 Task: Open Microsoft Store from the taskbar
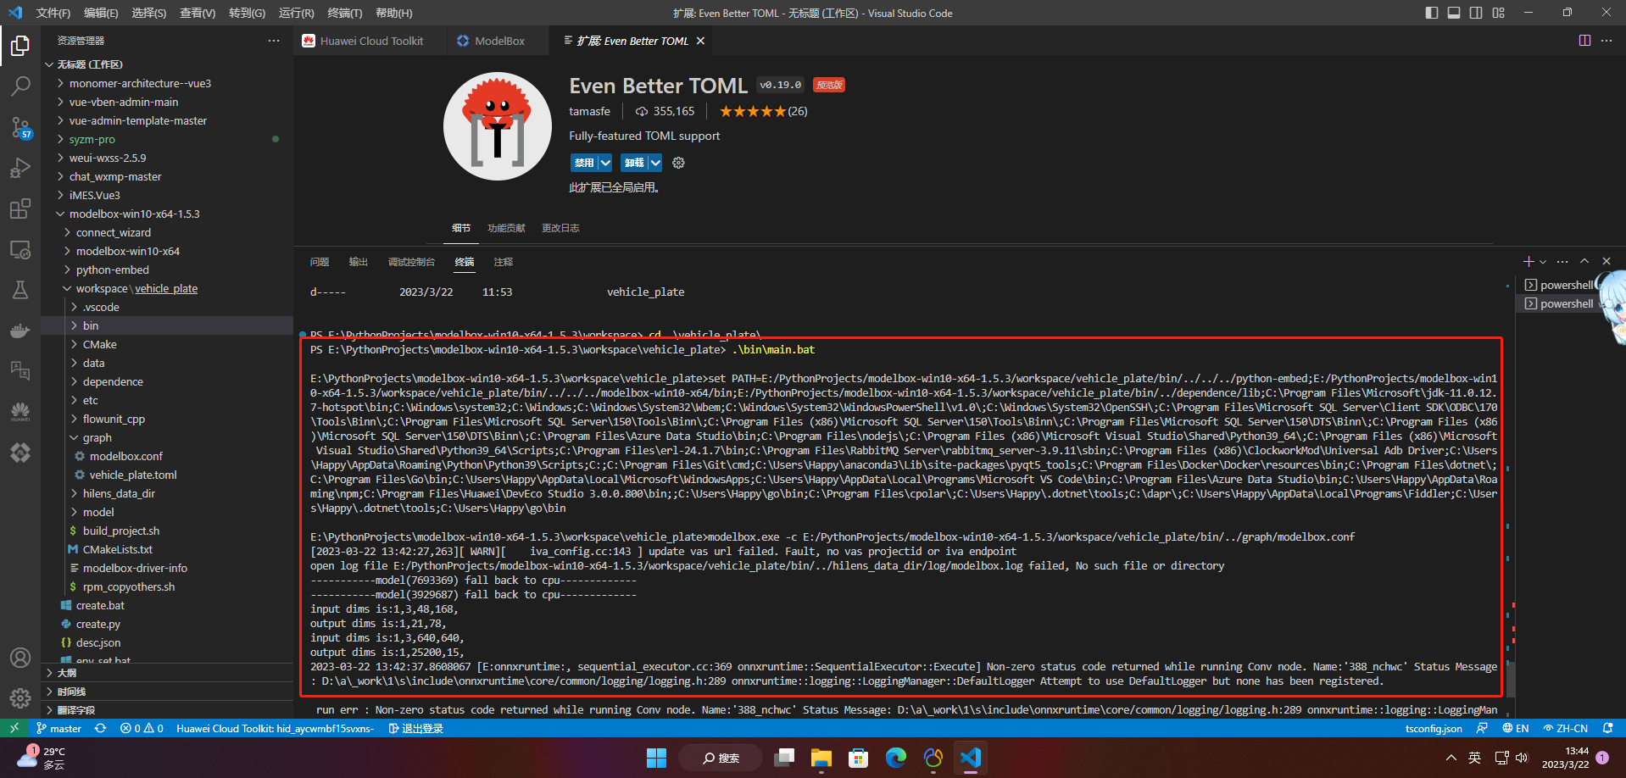(859, 758)
